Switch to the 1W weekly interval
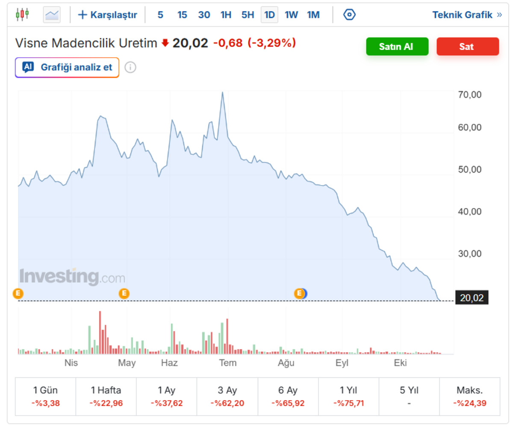Screen dimensions: 513x429 [x=291, y=15]
